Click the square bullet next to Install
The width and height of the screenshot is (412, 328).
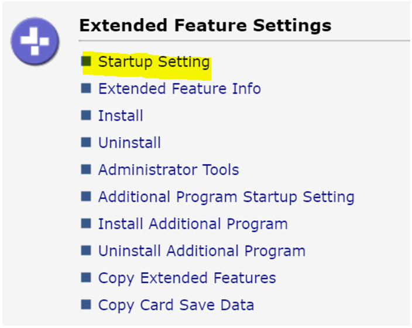pyautogui.click(x=87, y=115)
